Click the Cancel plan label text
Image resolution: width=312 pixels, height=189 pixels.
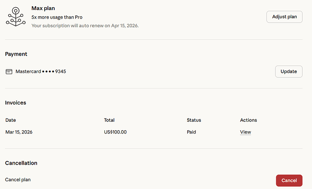pos(18,180)
